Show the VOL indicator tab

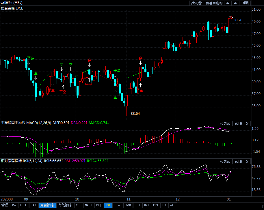tap(78, 205)
